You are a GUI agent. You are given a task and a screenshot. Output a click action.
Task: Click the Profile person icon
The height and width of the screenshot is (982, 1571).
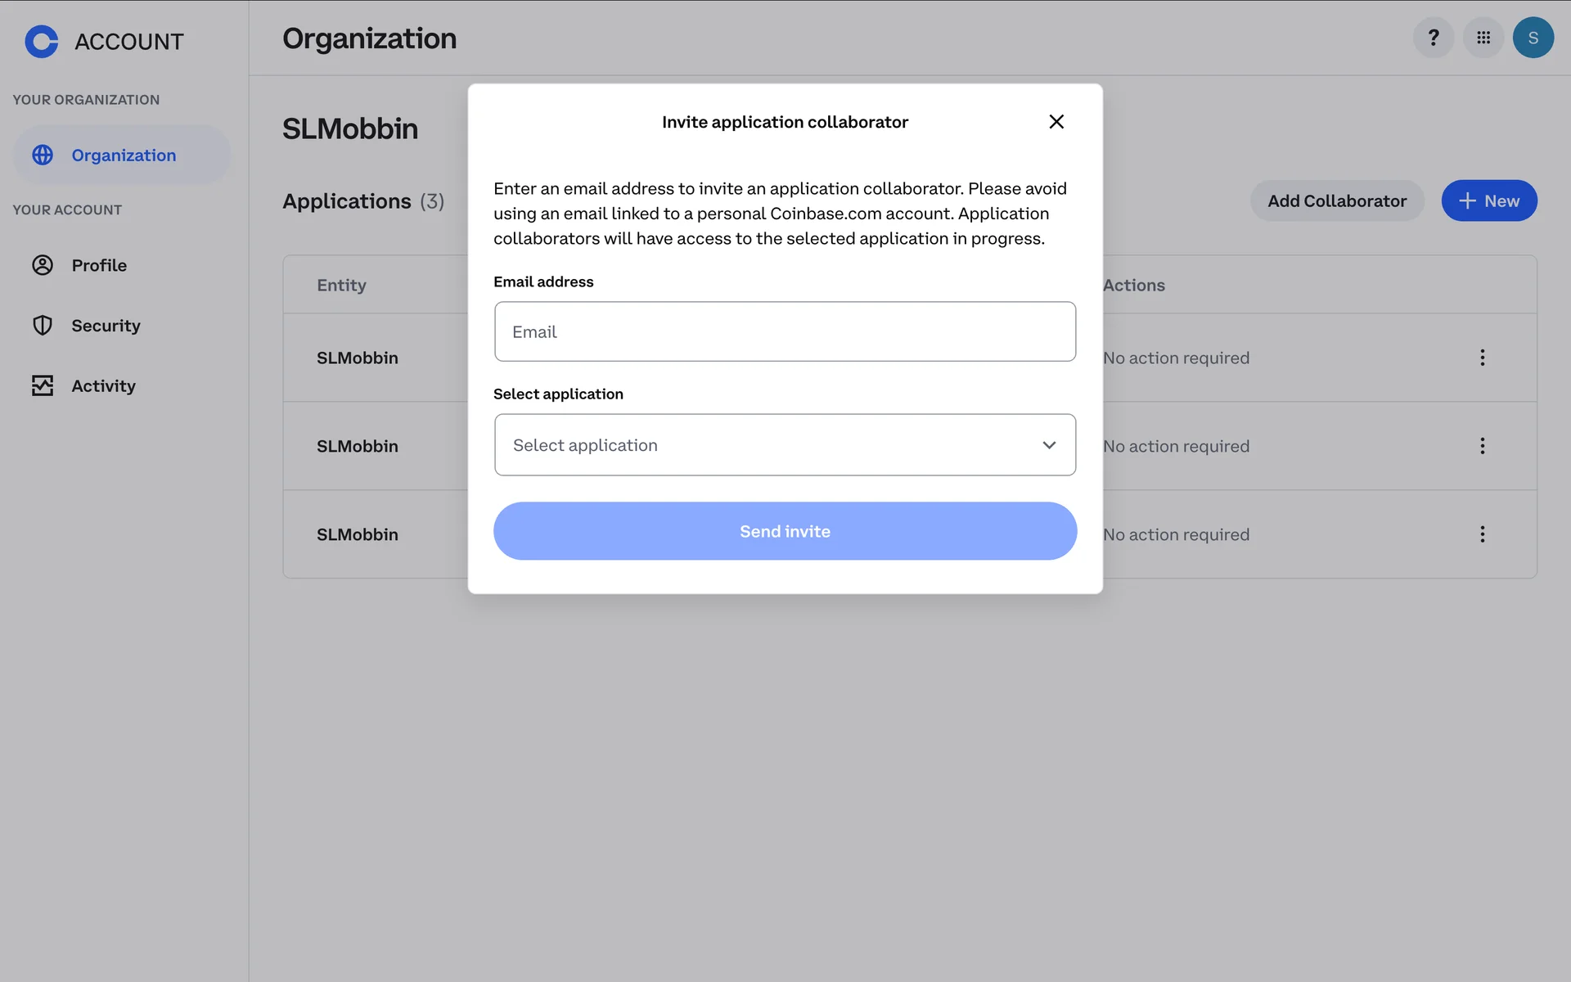[43, 265]
